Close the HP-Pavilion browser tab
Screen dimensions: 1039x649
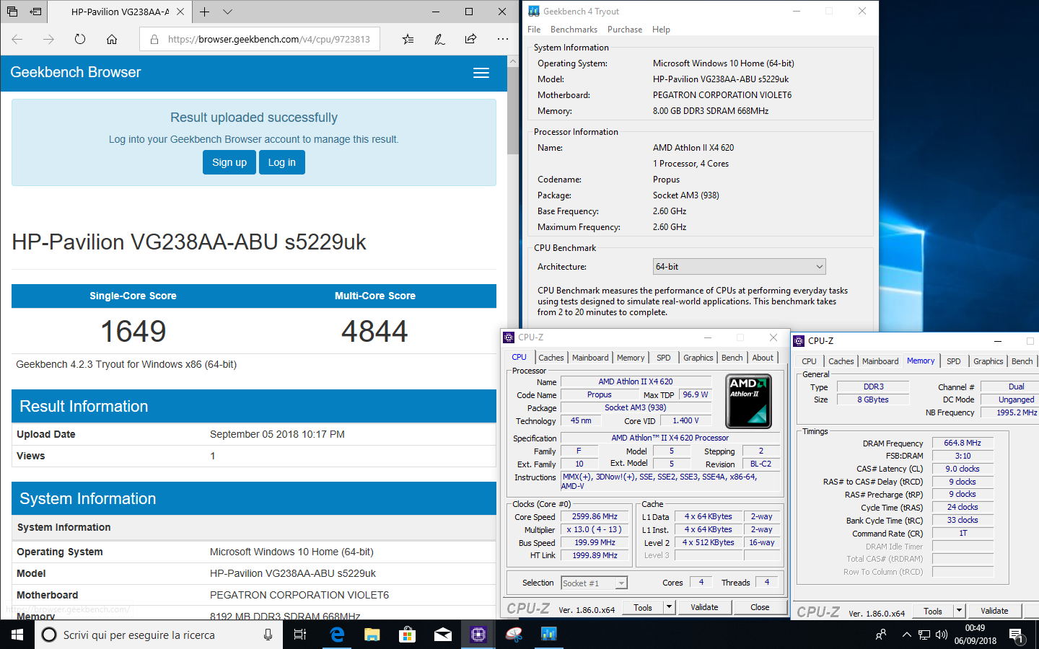[180, 12]
